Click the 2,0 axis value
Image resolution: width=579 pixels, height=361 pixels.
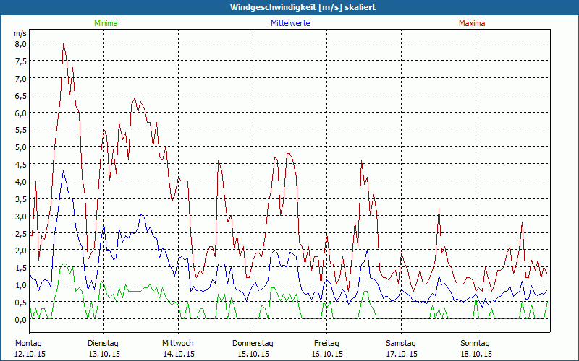pyautogui.click(x=21, y=251)
